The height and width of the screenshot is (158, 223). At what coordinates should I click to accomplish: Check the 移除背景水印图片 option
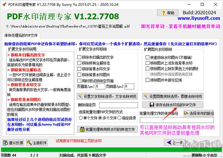click(94, 75)
